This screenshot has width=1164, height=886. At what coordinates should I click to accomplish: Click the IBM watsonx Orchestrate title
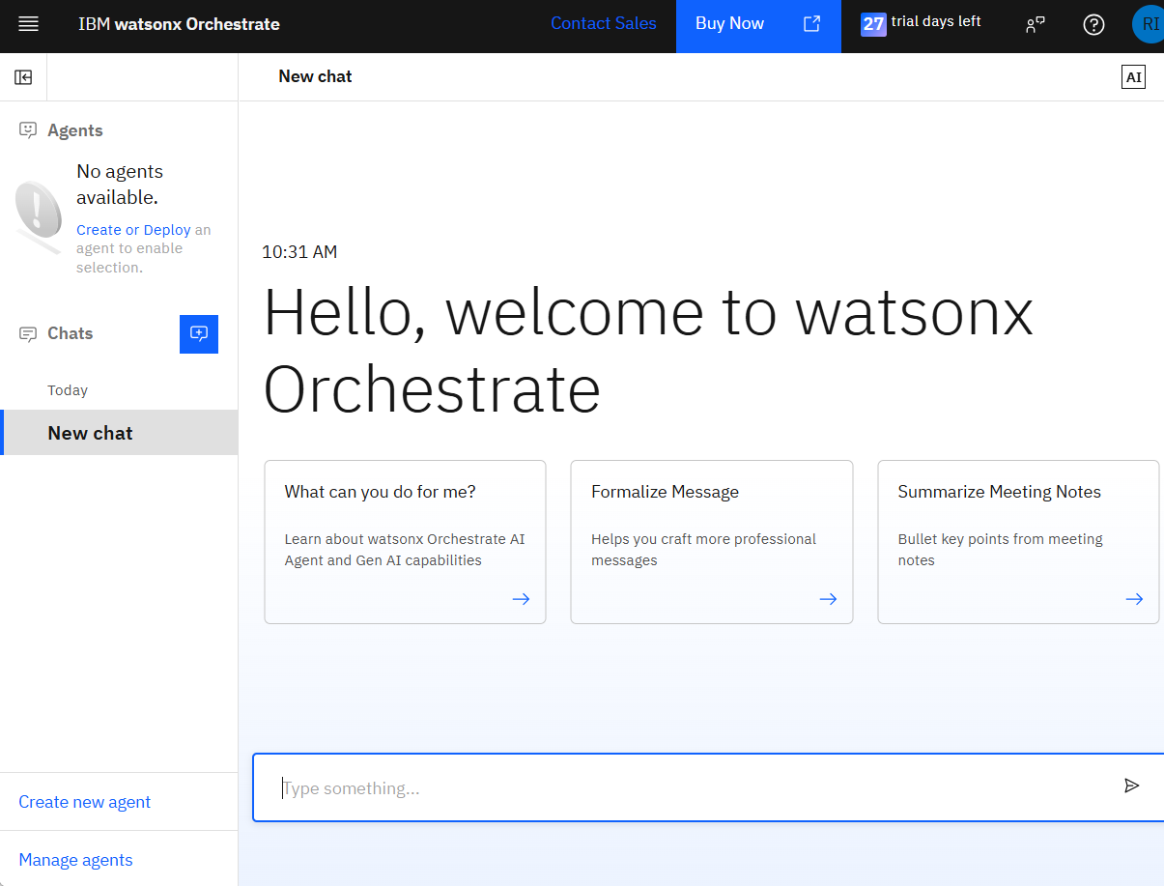pos(179,24)
